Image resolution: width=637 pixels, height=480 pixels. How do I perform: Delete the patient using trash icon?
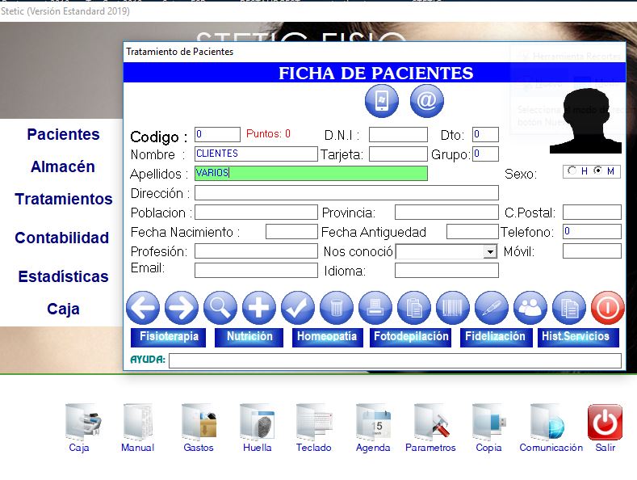[x=337, y=307]
